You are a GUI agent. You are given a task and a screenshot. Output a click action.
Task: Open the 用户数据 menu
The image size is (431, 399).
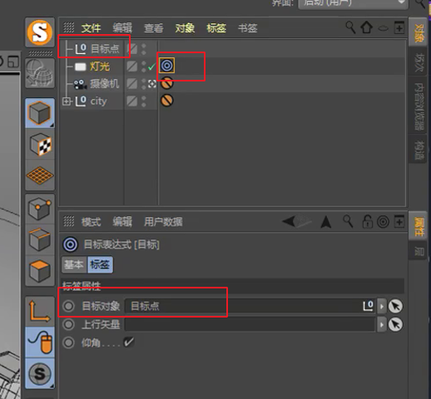[x=163, y=222]
